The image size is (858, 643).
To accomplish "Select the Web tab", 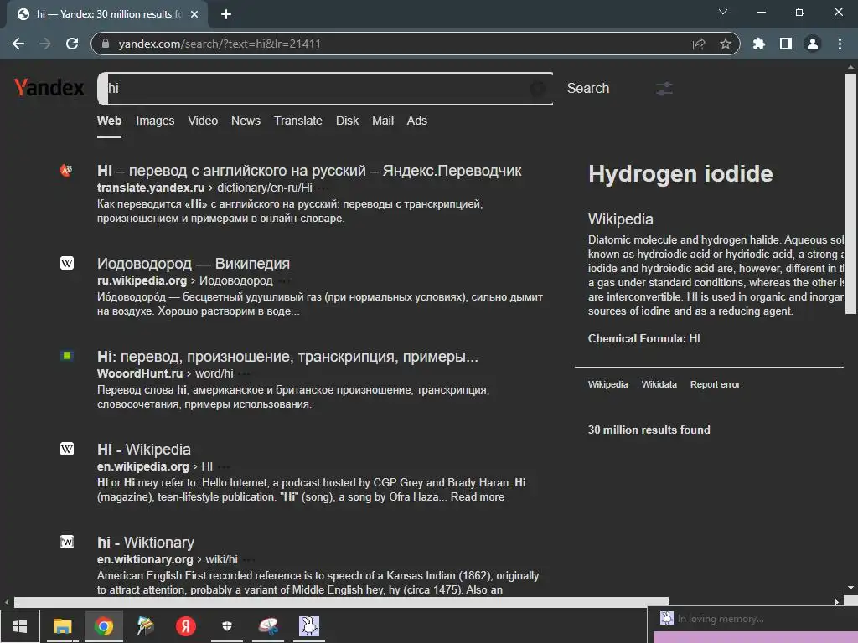I will coord(110,121).
